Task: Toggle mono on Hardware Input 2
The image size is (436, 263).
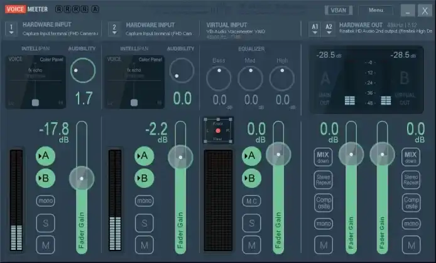Action: tap(144, 200)
